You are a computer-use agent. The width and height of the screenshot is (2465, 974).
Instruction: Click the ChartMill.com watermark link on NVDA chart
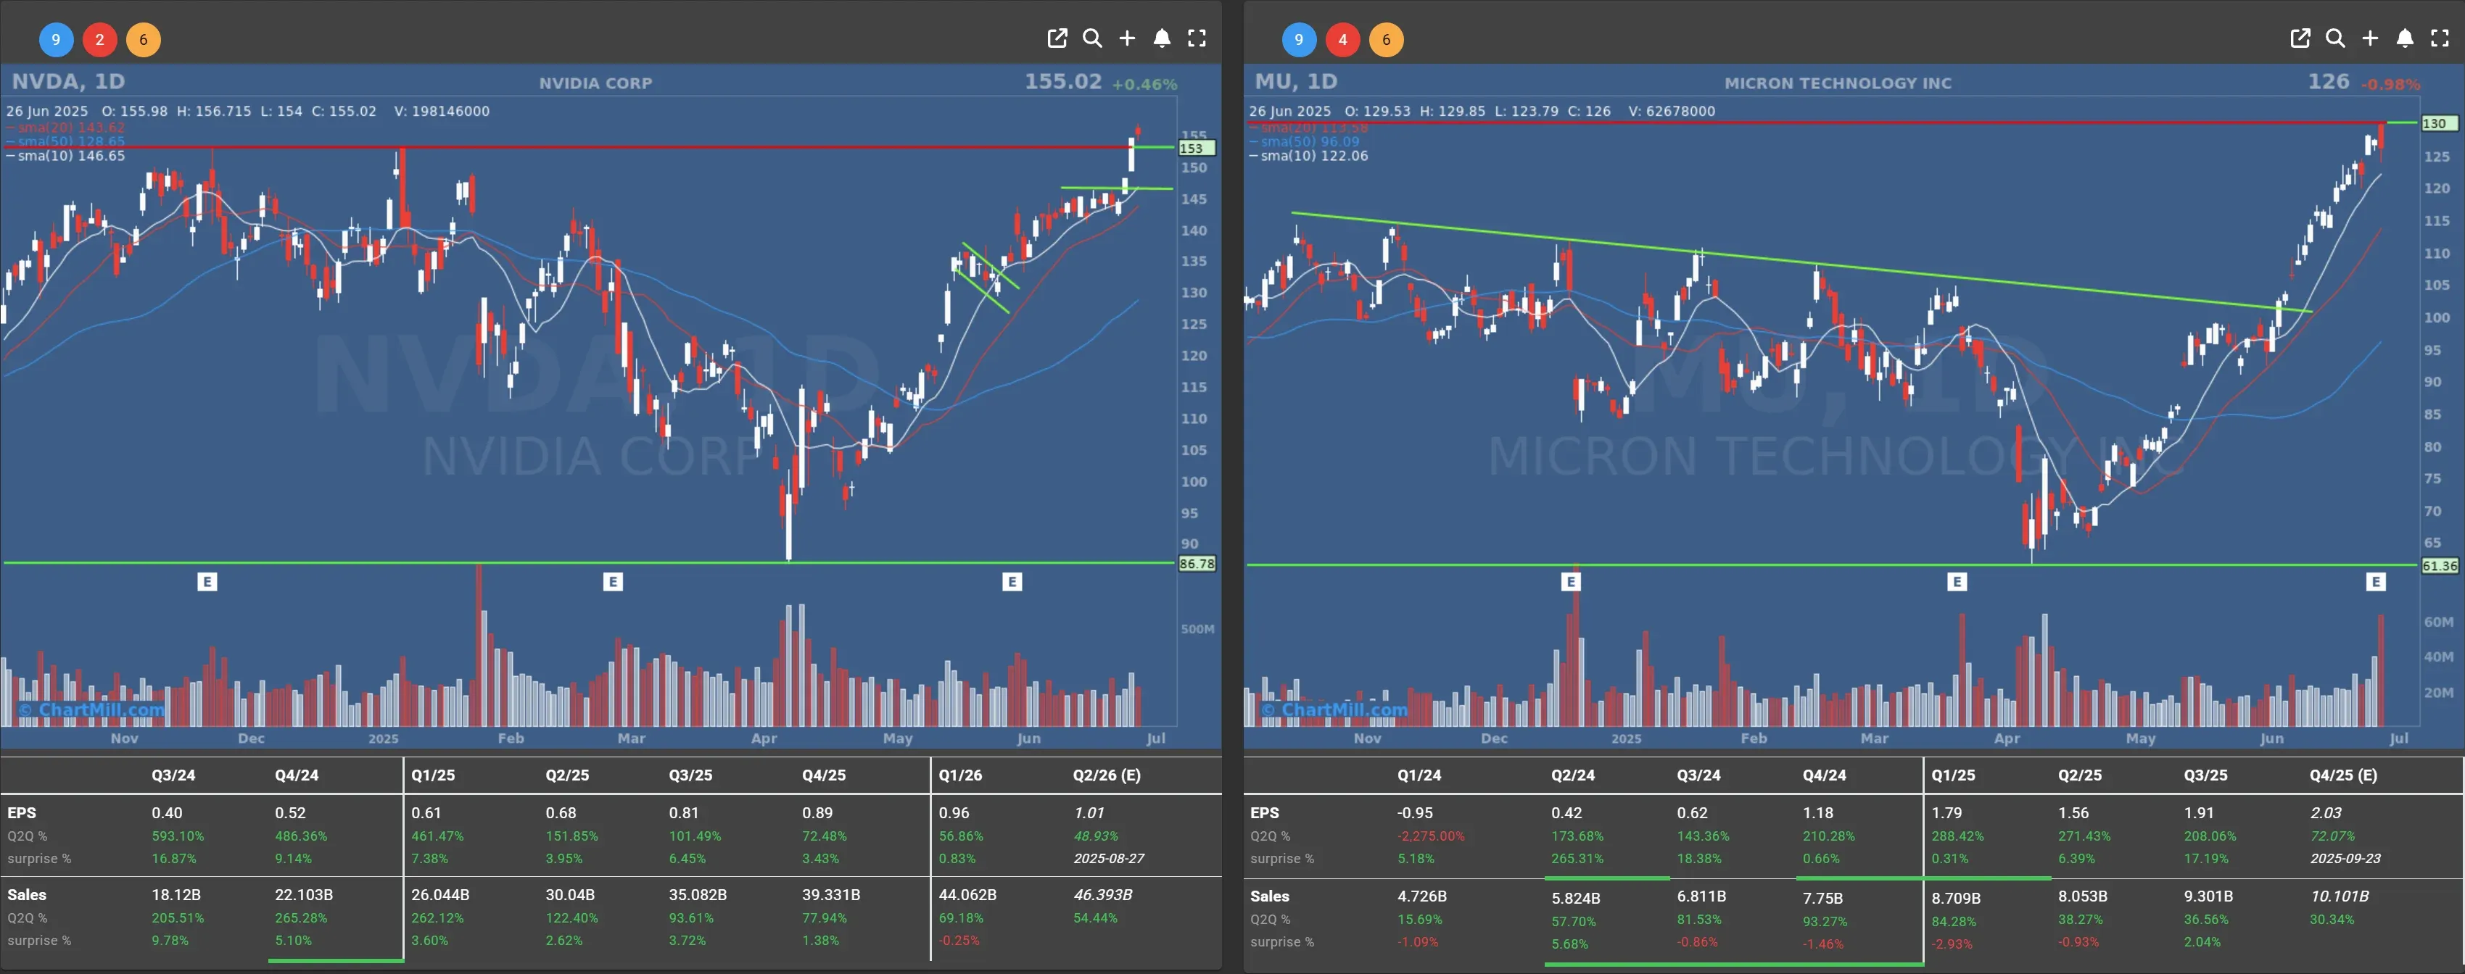(x=92, y=710)
